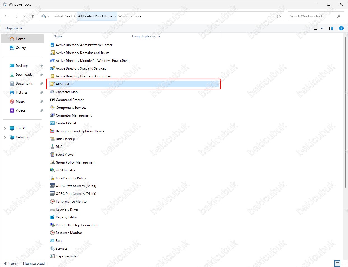Click the Performance Monitor icon
The image size is (348, 267).
(52, 202)
